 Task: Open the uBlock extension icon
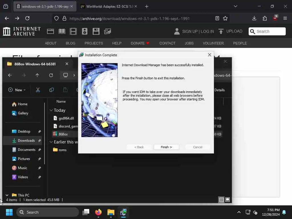[x=275, y=18]
